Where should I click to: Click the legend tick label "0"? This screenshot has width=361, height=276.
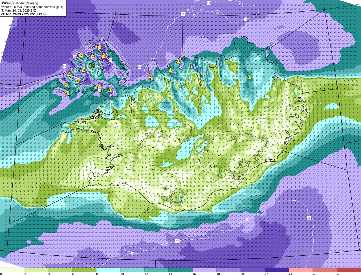(1, 274)
